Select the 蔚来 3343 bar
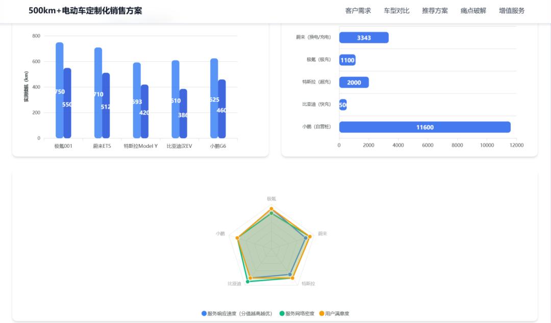Viewport: 551px width, 323px height. click(364, 38)
